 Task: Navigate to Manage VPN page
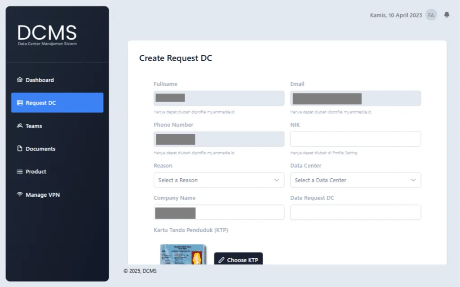(42, 194)
